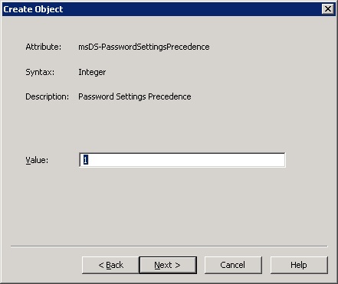Click the "Value:" label
Viewport: 338px width, 284px height.
[37, 160]
